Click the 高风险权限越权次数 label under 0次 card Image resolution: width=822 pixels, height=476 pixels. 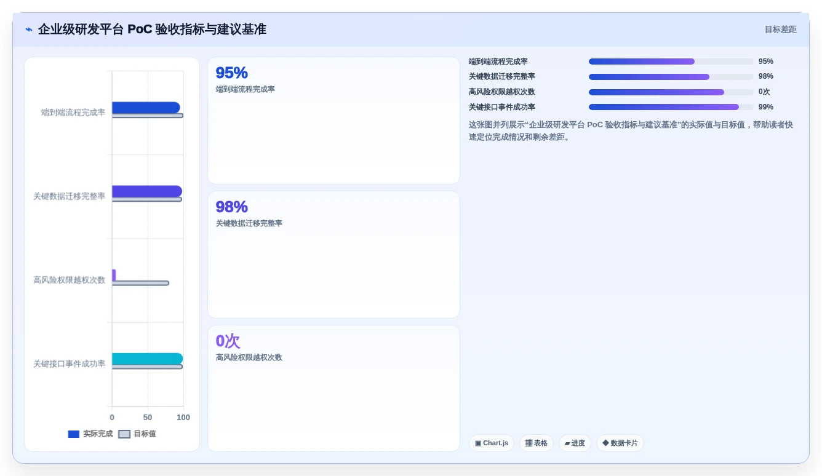[249, 357]
